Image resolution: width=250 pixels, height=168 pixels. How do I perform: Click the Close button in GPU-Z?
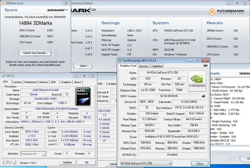[x=200, y=163]
